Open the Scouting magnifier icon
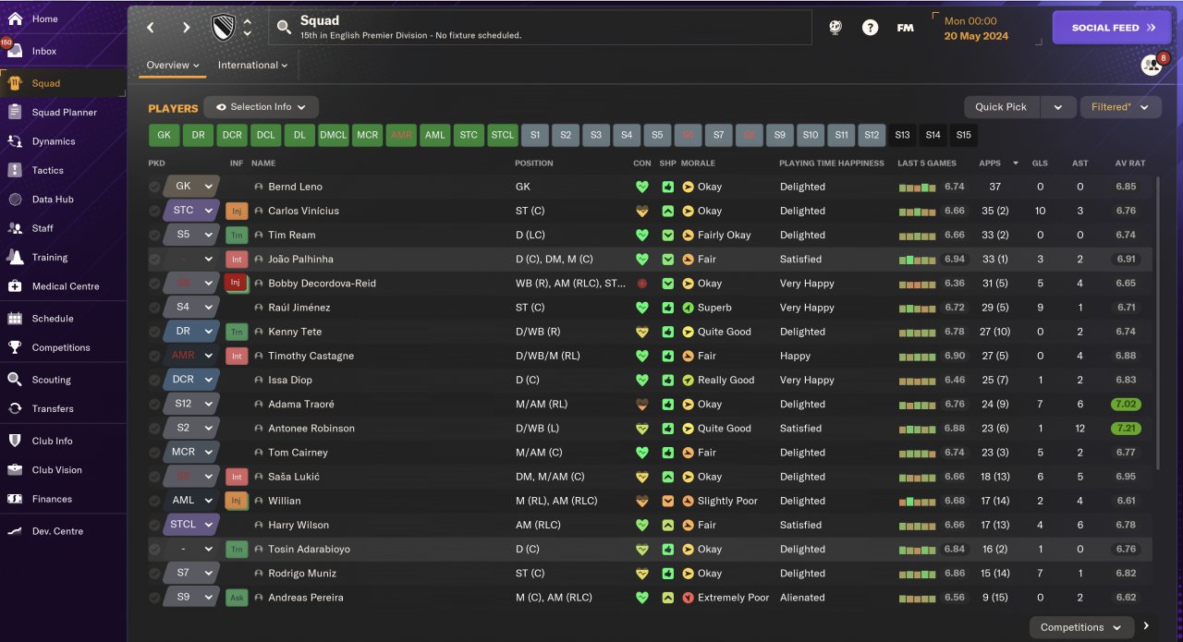Screen dimensions: 1183x642 pyautogui.click(x=15, y=379)
